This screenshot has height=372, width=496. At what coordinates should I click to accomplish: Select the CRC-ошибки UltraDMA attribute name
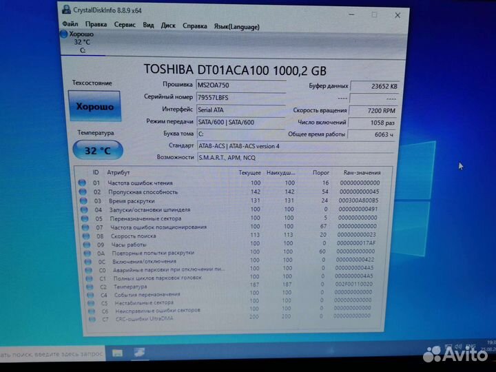(x=144, y=318)
